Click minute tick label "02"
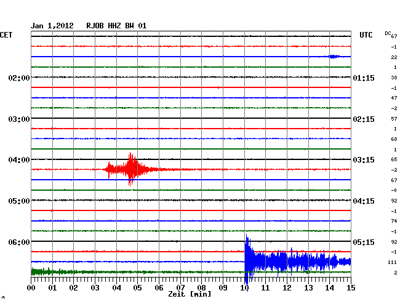This screenshot has width=400, height=304. coord(73,288)
